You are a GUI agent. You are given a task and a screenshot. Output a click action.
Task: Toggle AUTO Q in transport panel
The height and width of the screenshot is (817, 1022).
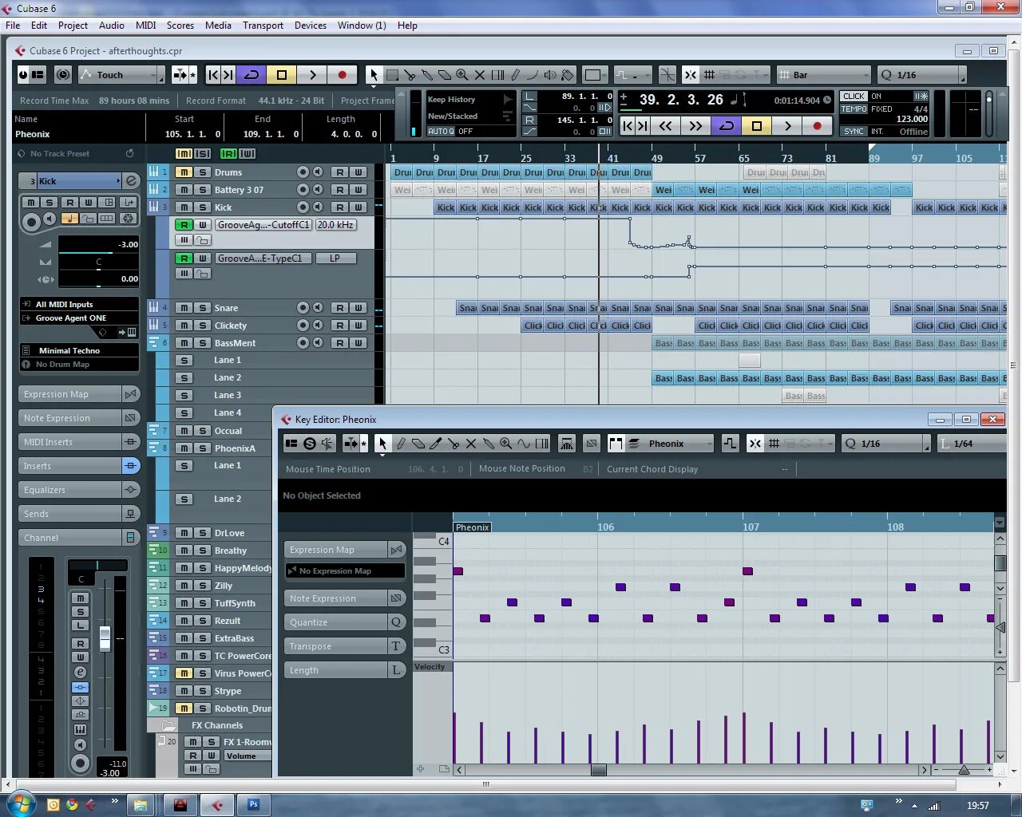[441, 132]
